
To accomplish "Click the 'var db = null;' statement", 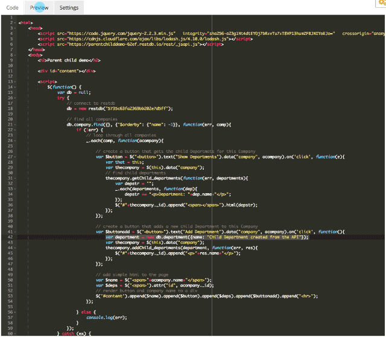I will (74, 93).
